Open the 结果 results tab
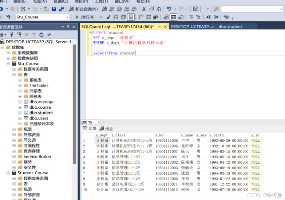Viewport: 285px width, 200px height. [x=90, y=129]
